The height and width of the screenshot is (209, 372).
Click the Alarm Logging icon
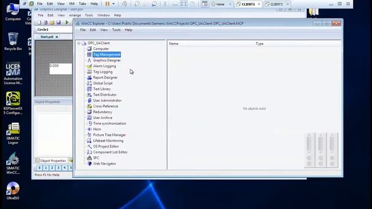click(x=90, y=66)
